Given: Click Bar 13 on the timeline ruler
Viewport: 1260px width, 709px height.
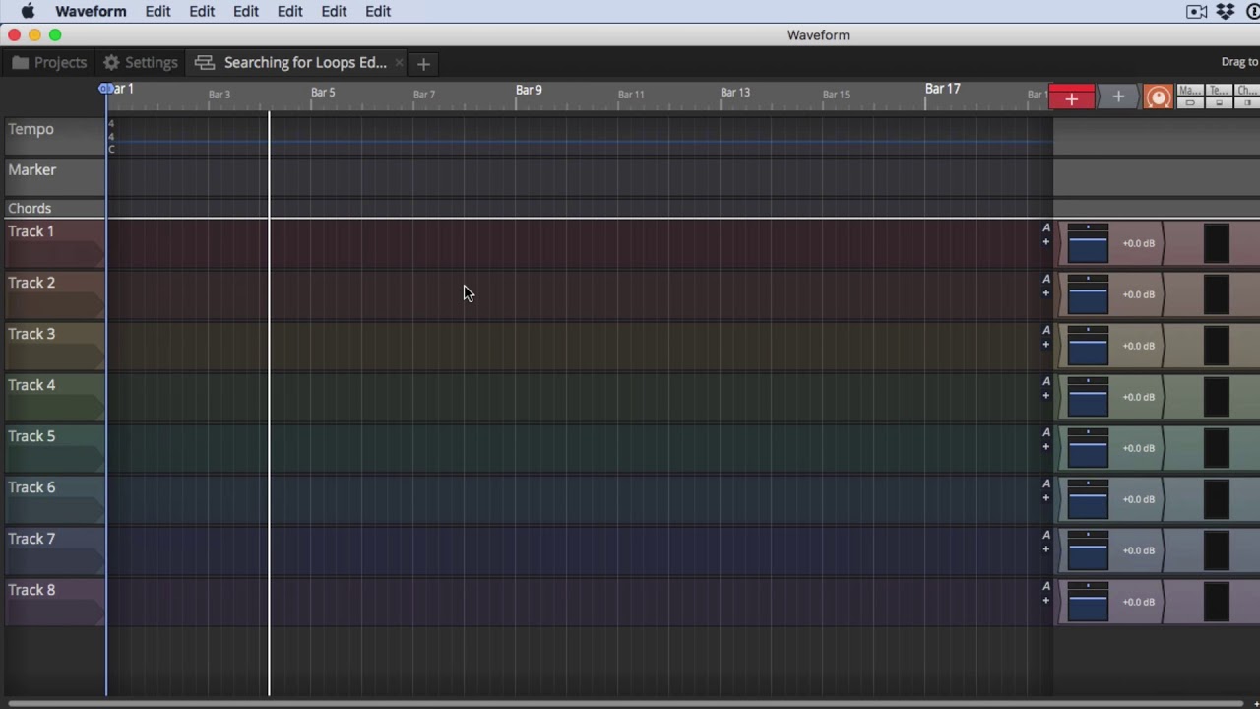Looking at the screenshot, I should [734, 92].
